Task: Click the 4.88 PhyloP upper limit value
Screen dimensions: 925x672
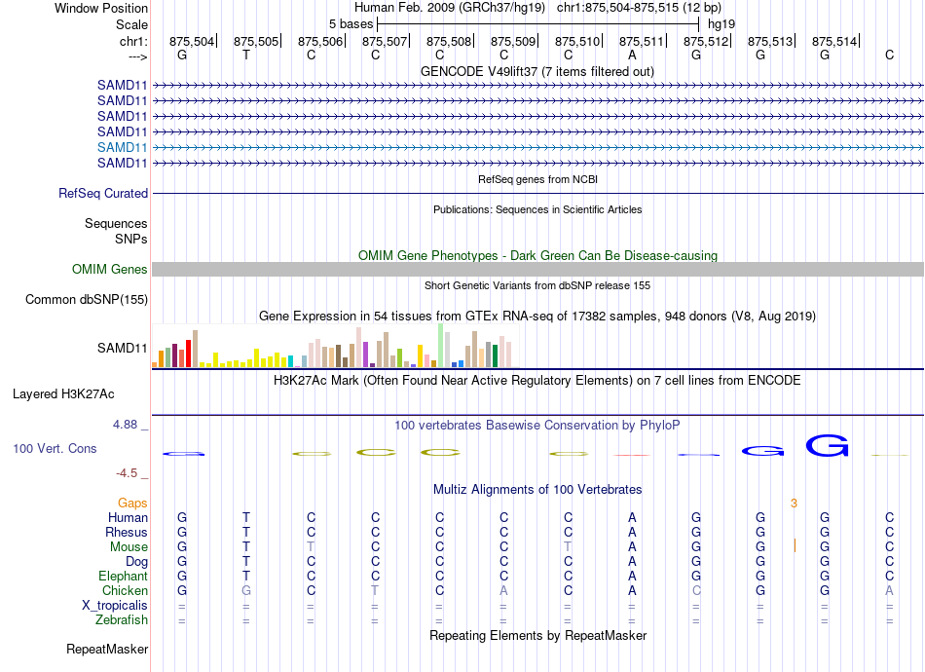Action: pos(125,425)
